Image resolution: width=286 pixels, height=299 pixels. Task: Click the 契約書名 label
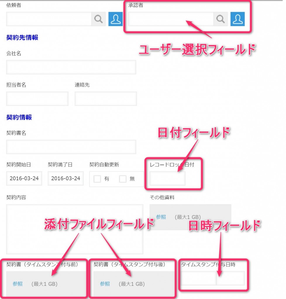16,133
